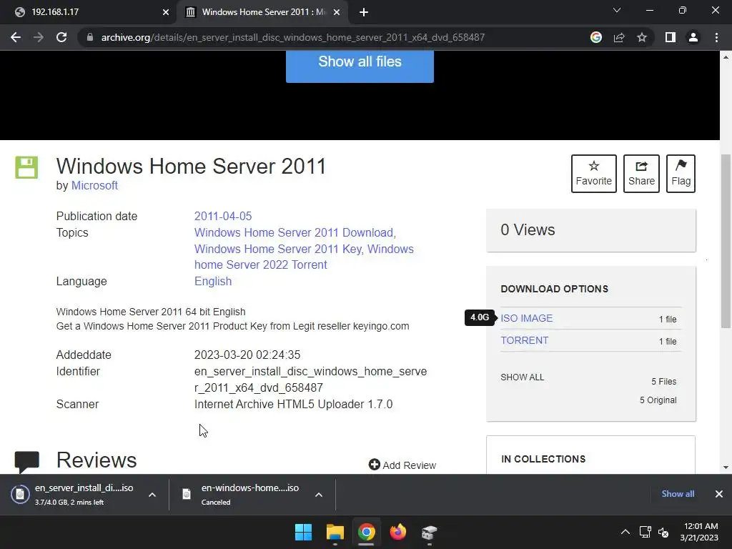Click scrollbar up arrow

[x=726, y=57]
